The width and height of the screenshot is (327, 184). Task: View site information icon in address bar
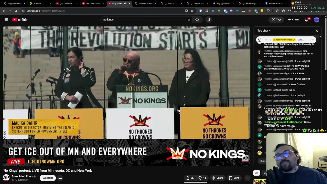coord(23,11)
